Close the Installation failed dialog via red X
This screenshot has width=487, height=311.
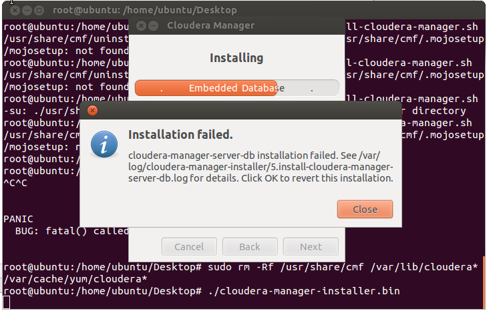[x=92, y=111]
